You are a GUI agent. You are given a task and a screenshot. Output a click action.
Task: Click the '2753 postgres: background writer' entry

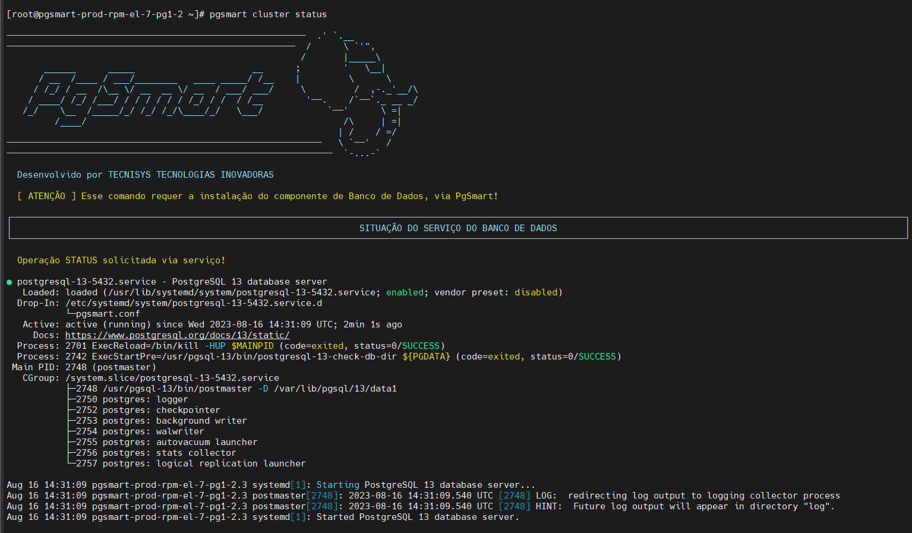click(x=162, y=421)
